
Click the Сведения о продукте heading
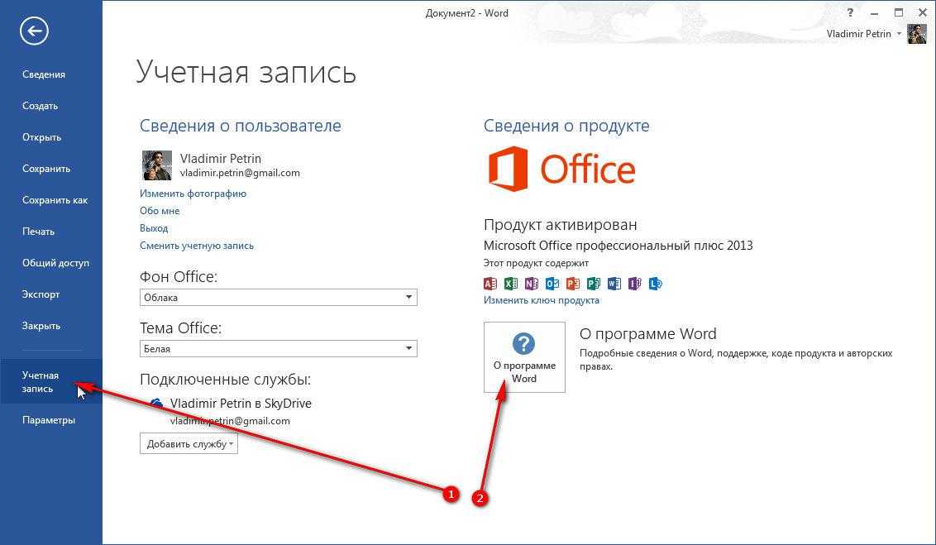pyautogui.click(x=566, y=126)
